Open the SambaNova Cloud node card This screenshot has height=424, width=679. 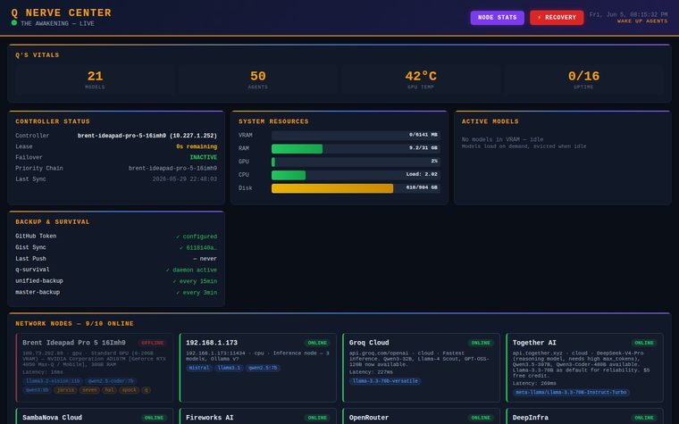[95, 416]
